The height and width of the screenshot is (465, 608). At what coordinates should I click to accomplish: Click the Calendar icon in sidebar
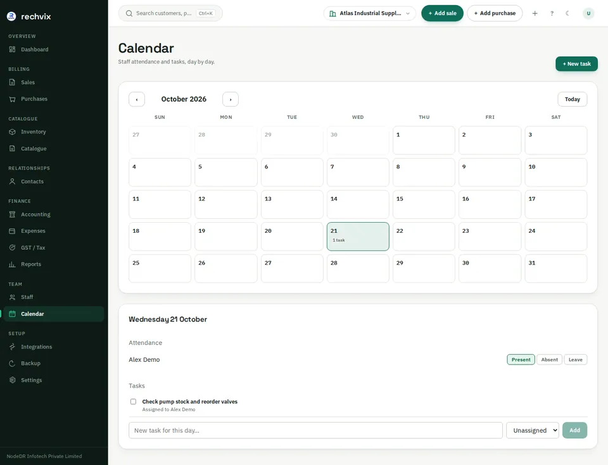[13, 314]
